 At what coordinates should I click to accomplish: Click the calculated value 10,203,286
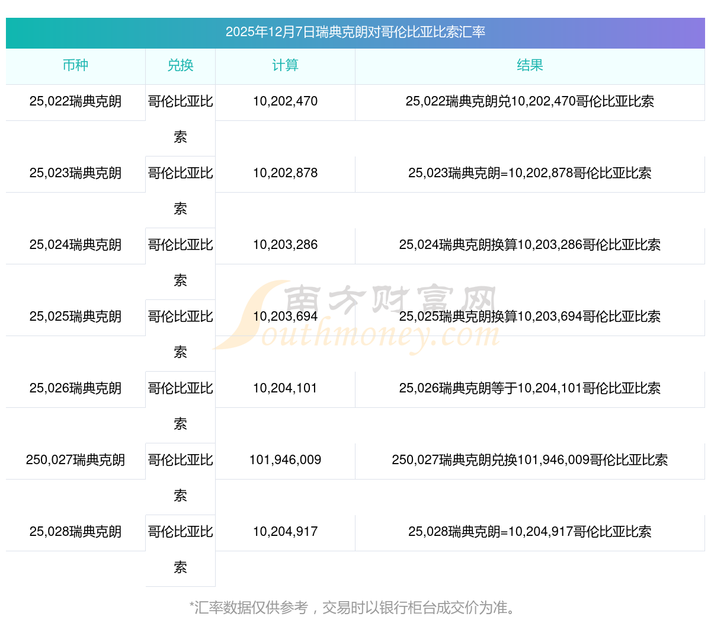tap(285, 245)
